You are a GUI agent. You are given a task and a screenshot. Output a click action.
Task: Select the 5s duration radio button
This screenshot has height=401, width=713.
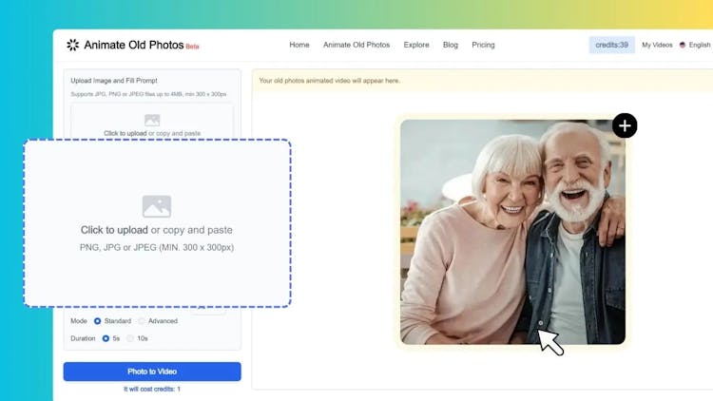(x=106, y=338)
